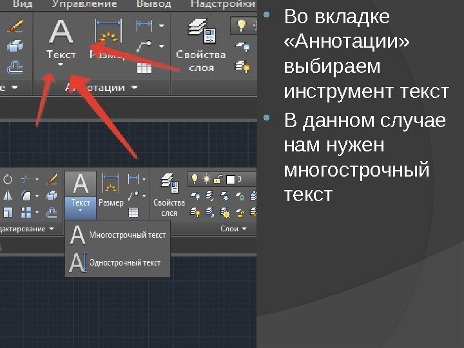This screenshot has height=348, width=464.
Task: Select the Rotate tool in lower ribbon
Action: click(8, 179)
